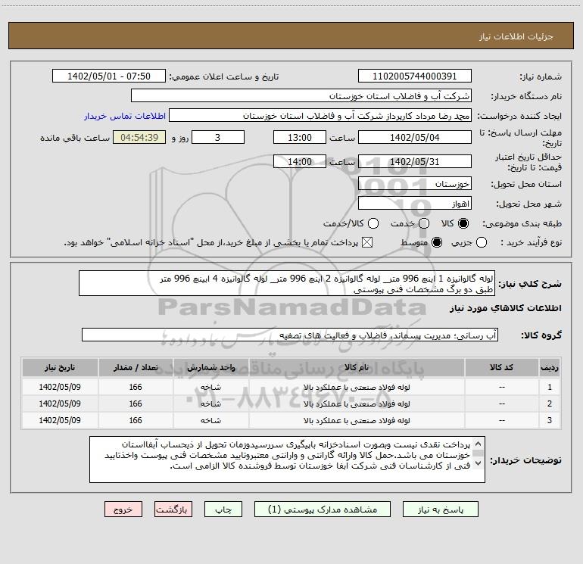Click the خروج exit button
Viewport: 583px width, 564px height.
[x=123, y=509]
